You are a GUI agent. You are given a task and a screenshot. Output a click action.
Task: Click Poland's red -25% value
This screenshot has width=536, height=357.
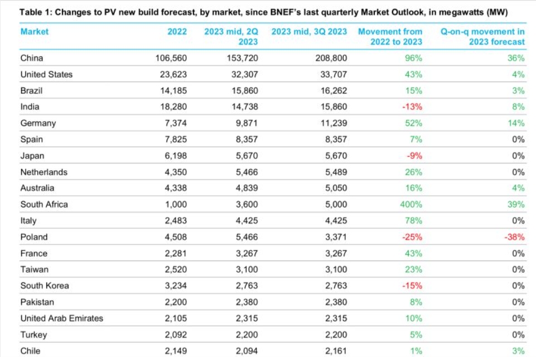pyautogui.click(x=412, y=237)
